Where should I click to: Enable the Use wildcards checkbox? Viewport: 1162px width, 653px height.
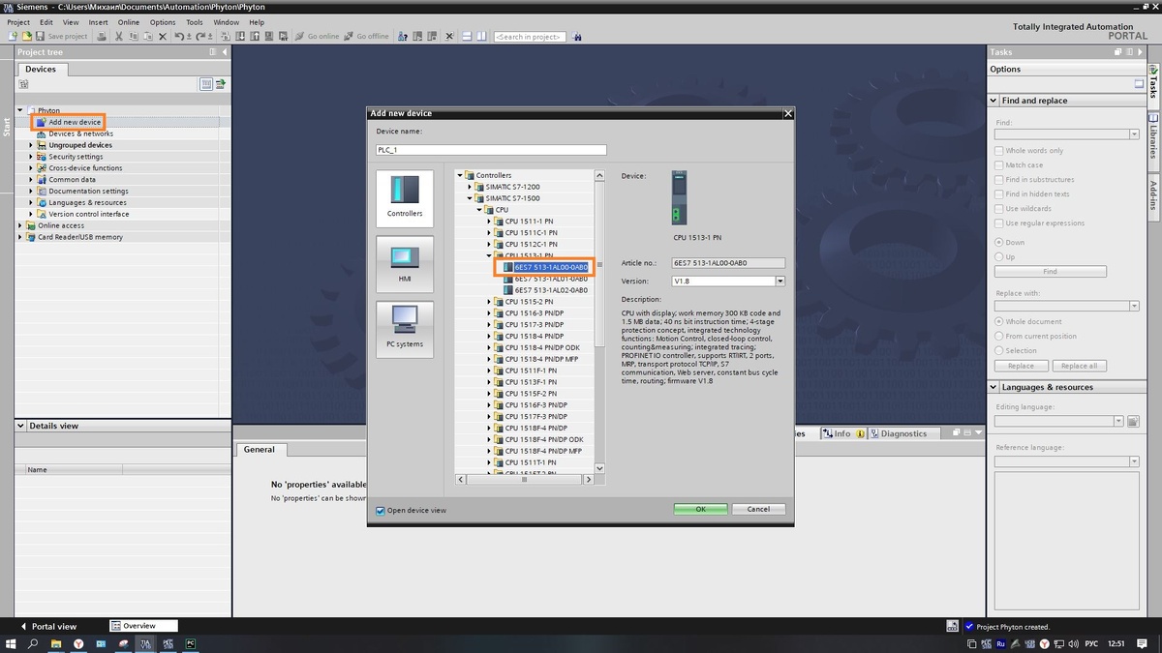coord(999,209)
